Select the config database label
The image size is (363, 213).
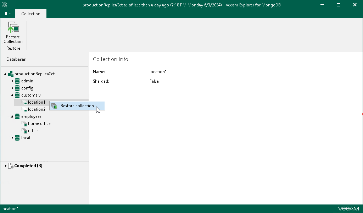(x=27, y=88)
